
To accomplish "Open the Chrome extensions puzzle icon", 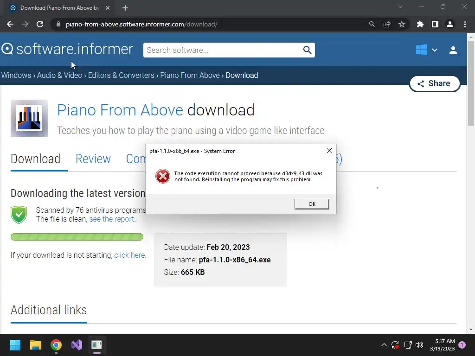I will [x=420, y=24].
